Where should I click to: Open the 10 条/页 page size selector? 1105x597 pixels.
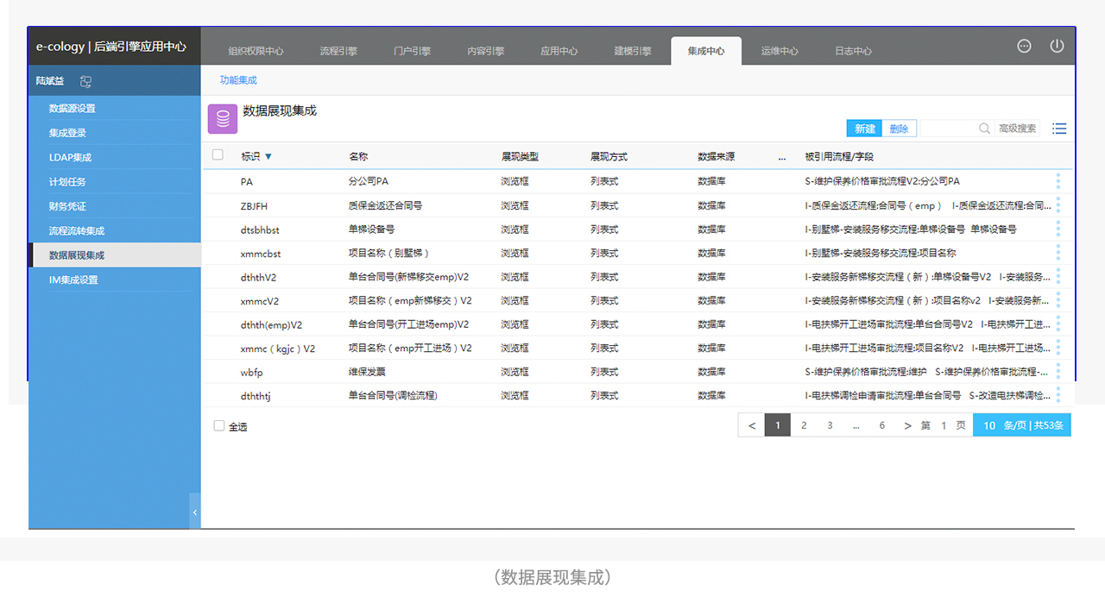click(1022, 425)
